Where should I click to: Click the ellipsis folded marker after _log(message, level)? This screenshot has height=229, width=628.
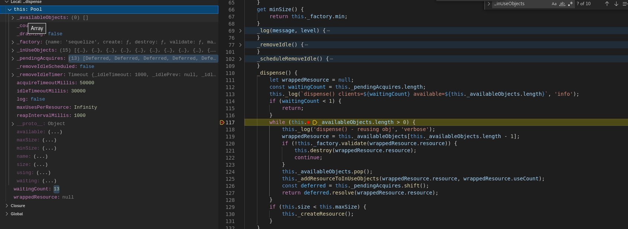pos(328,31)
